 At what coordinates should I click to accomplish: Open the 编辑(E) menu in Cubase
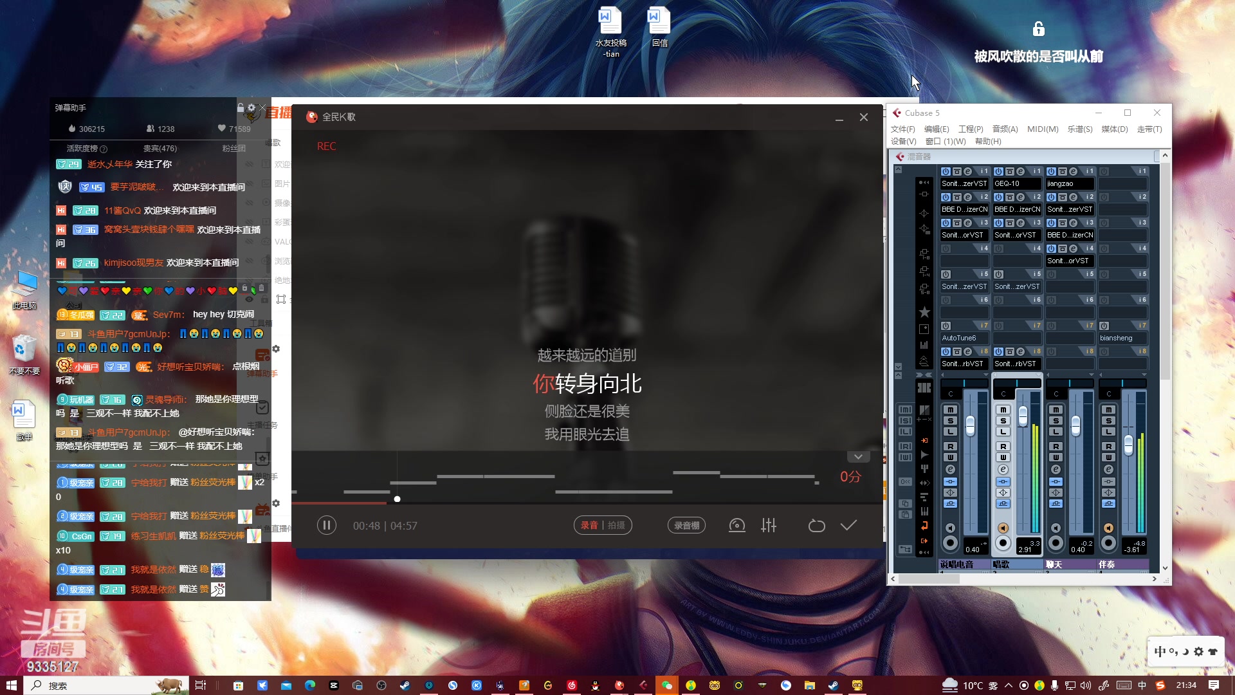coord(937,129)
